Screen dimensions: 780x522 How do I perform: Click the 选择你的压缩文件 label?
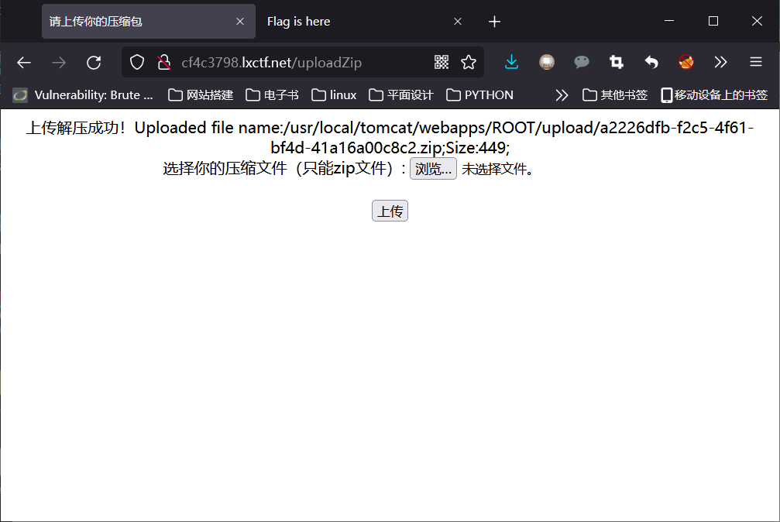(284, 169)
